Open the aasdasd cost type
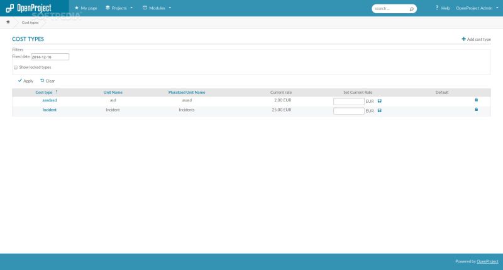 pyautogui.click(x=50, y=100)
